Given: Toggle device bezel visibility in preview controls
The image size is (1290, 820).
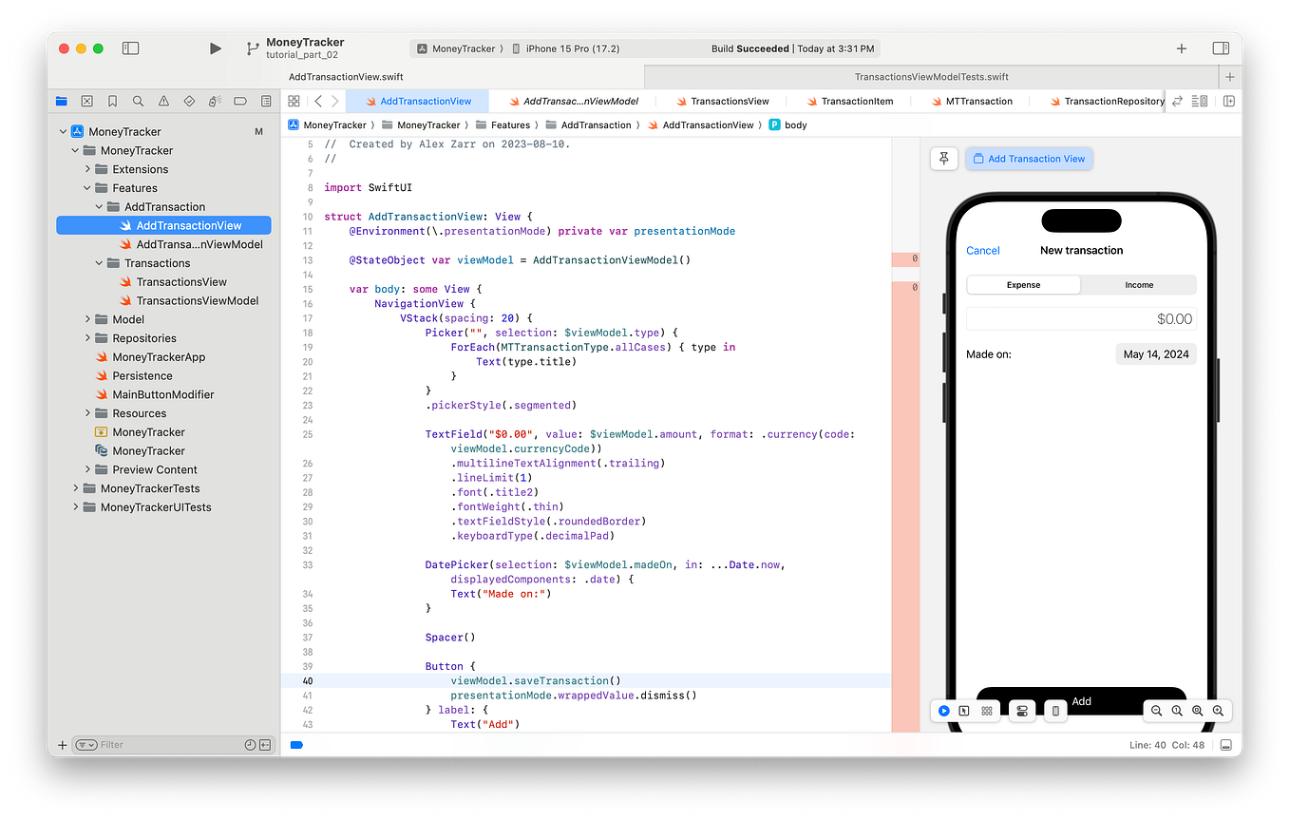Looking at the screenshot, I should click(x=1054, y=710).
